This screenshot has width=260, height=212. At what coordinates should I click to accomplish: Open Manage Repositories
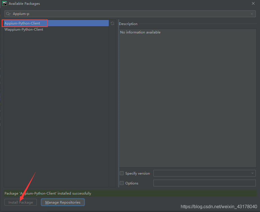coord(62,202)
